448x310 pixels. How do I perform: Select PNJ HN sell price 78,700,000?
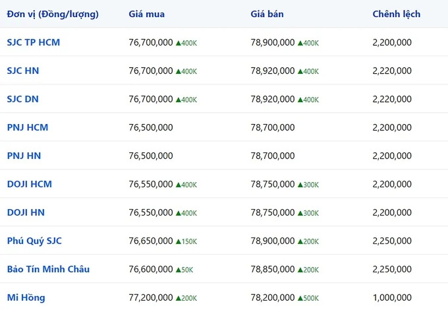click(273, 156)
